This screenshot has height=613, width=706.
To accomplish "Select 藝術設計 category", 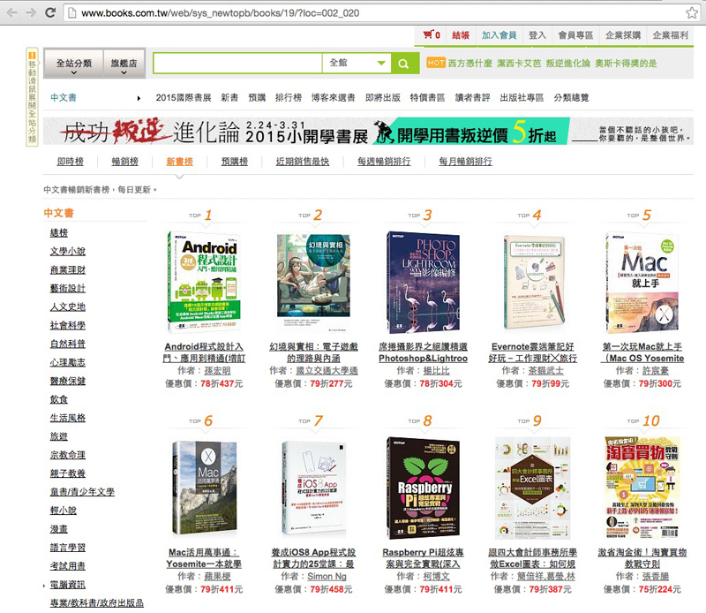I will 68,289.
